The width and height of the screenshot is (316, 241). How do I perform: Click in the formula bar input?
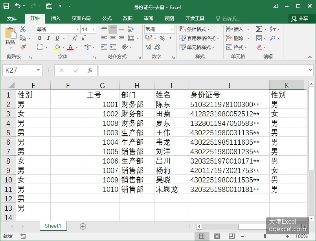(x=203, y=70)
